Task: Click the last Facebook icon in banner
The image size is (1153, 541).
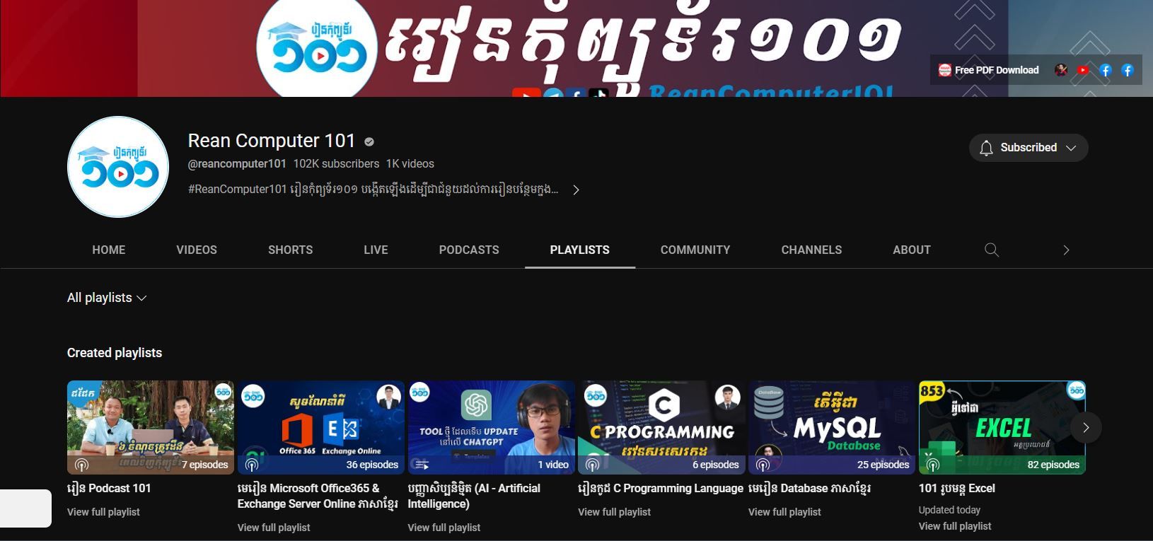Action: pos(1128,70)
